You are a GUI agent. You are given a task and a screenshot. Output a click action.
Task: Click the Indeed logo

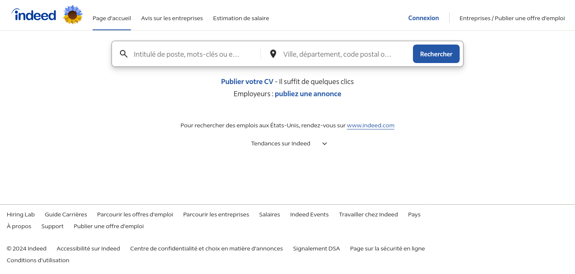click(34, 15)
